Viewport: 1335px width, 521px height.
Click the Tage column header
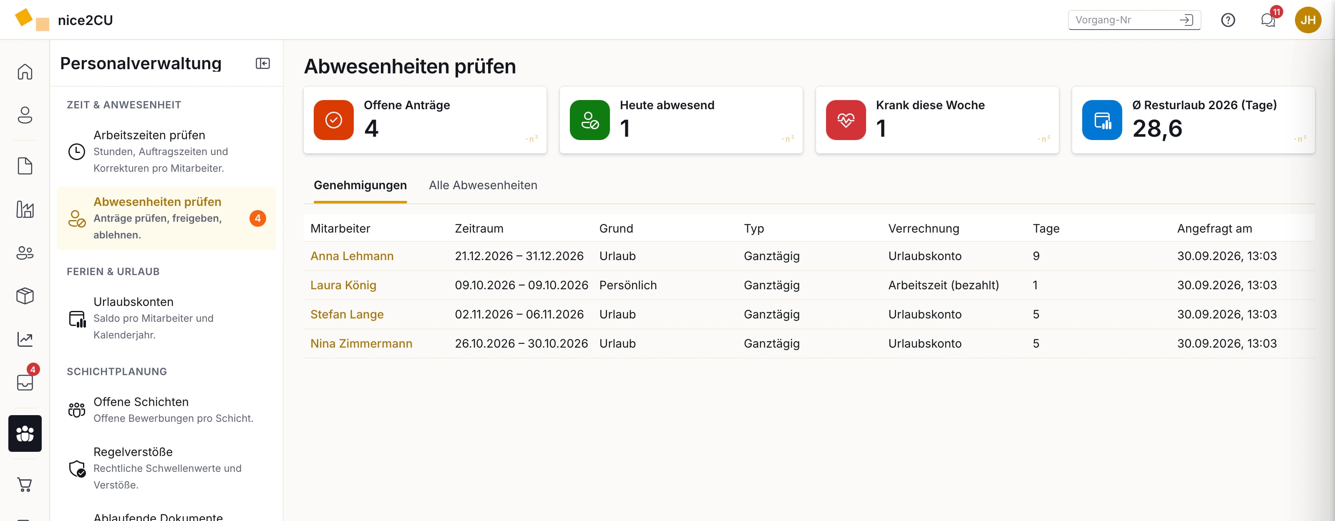pos(1046,228)
